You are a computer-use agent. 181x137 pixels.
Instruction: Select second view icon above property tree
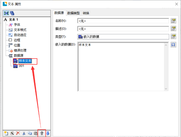coord(12,13)
